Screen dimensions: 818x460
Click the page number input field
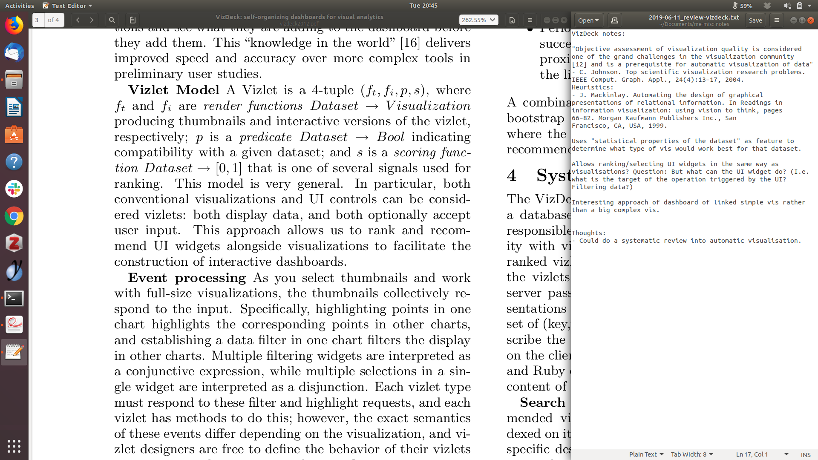(x=38, y=20)
